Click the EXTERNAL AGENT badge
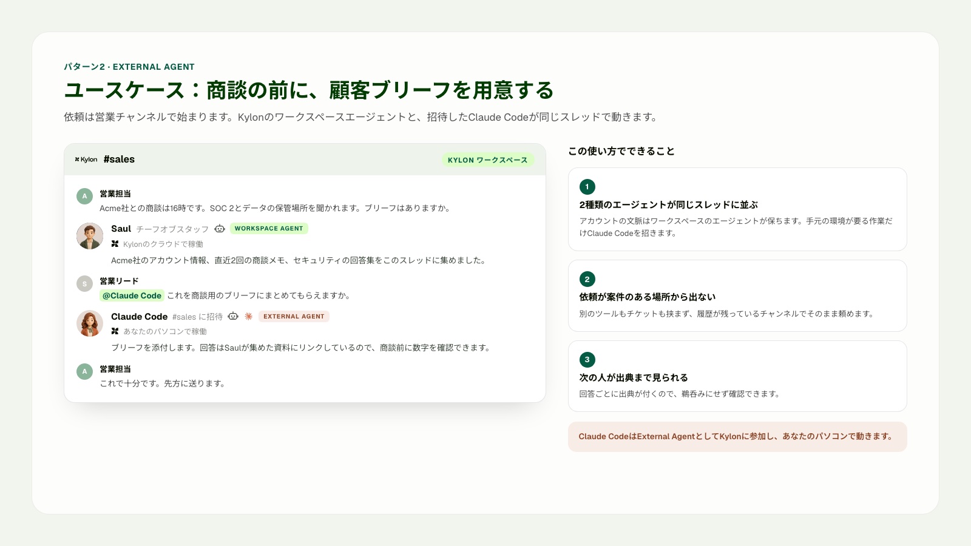971x546 pixels. point(294,317)
